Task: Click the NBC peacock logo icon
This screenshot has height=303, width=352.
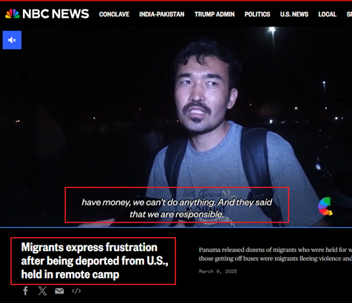Action: click(x=13, y=14)
